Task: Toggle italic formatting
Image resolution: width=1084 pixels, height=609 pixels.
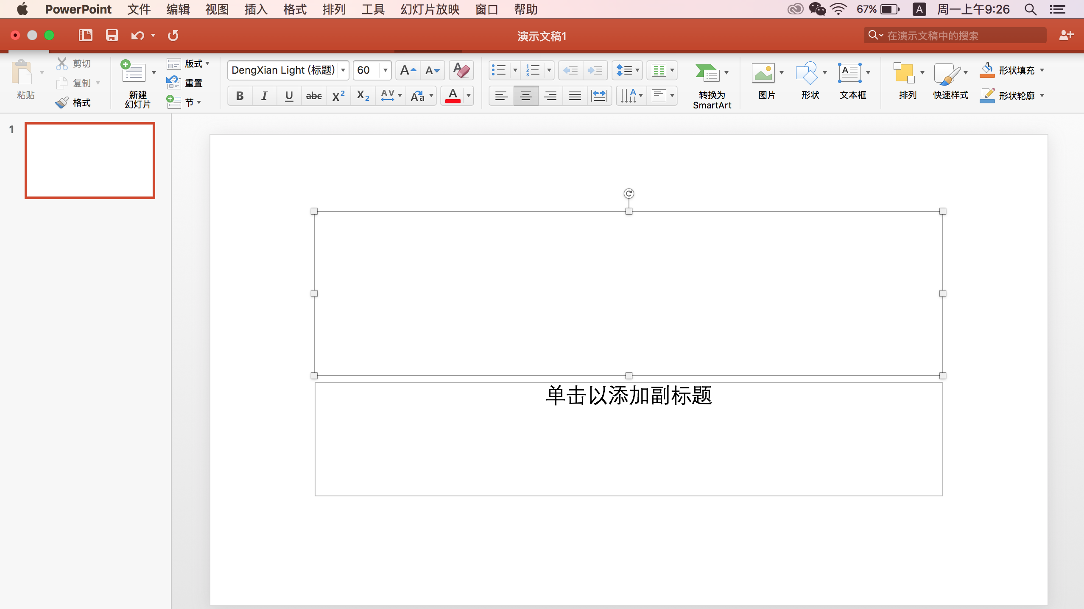Action: click(264, 96)
